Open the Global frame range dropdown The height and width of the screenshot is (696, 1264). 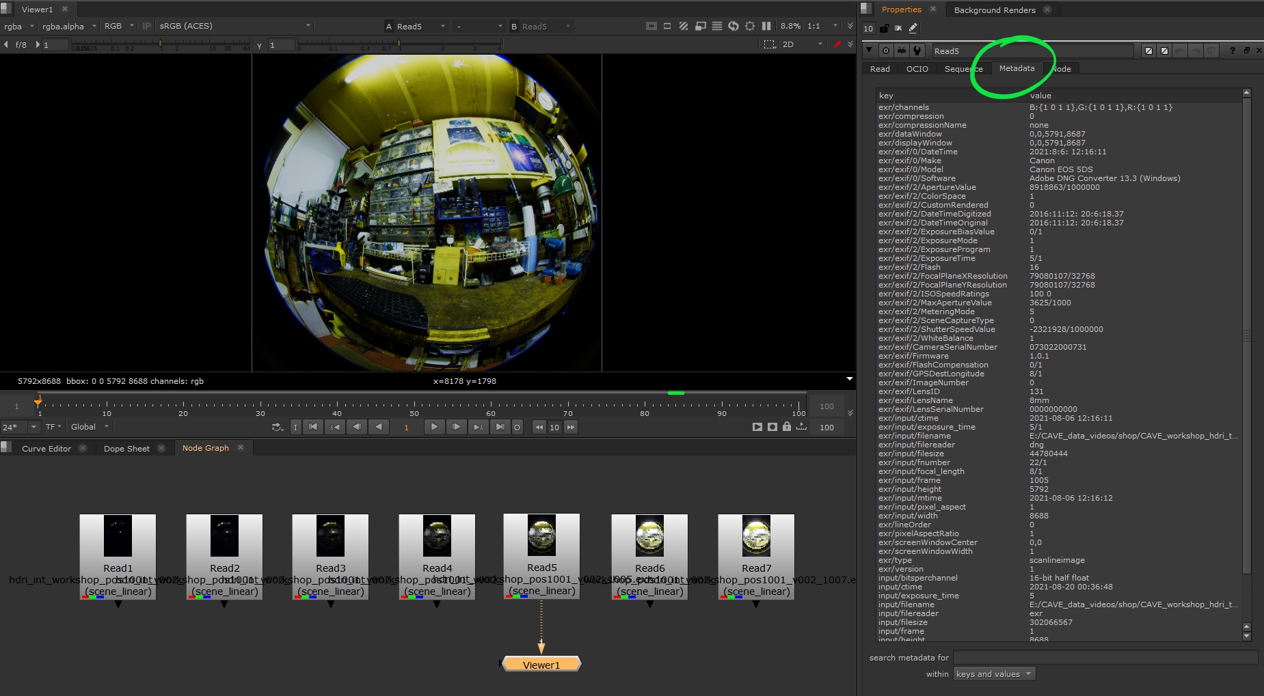(x=90, y=427)
